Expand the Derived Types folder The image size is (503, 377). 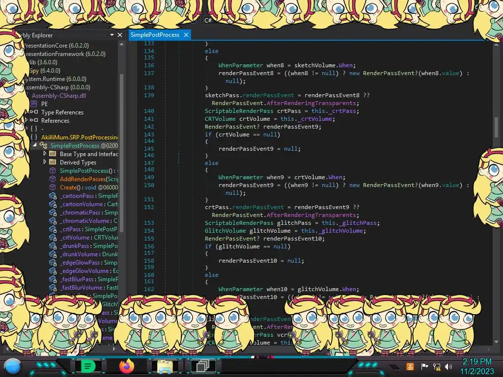[x=45, y=162]
